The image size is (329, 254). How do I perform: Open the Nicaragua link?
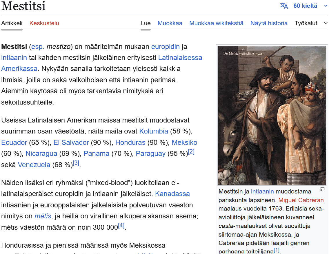point(41,154)
